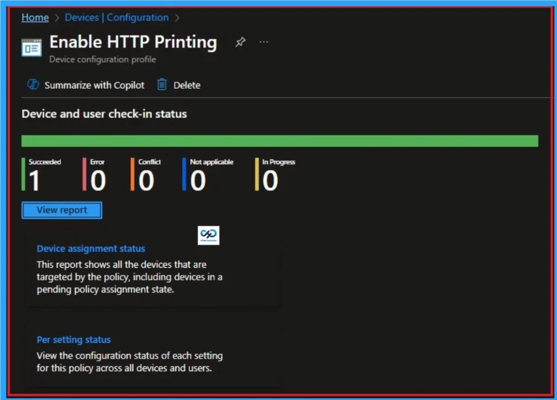Select the device configuration profile icon

point(32,47)
